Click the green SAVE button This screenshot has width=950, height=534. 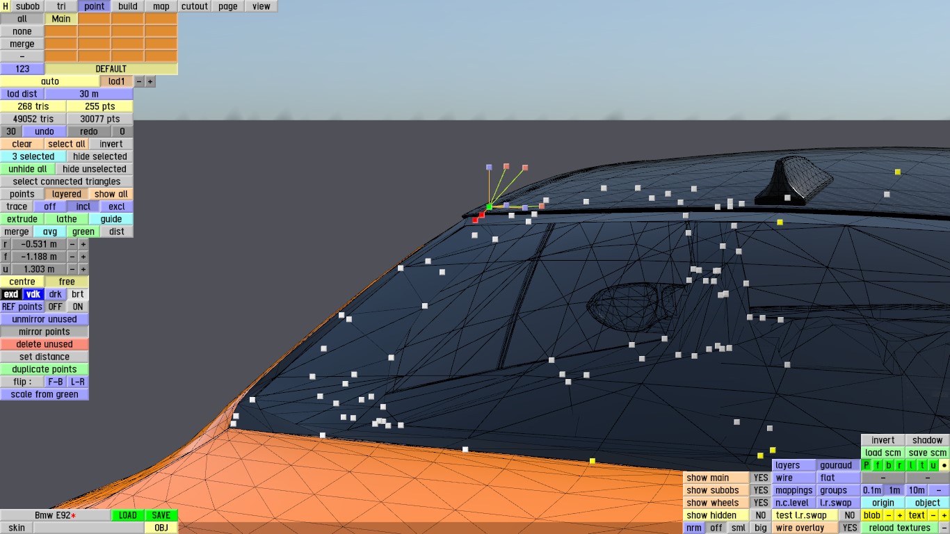click(x=161, y=515)
